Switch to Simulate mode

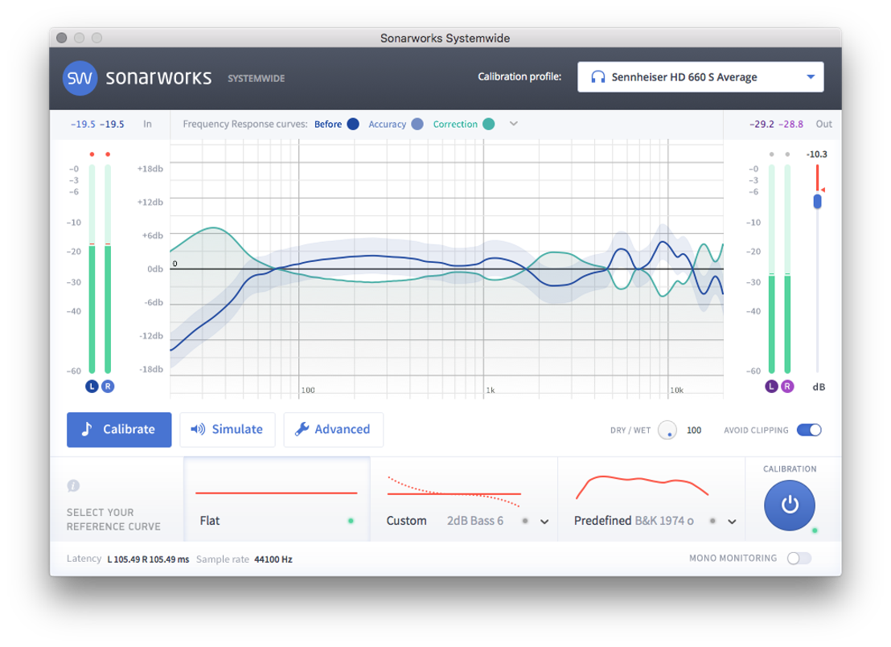(228, 429)
